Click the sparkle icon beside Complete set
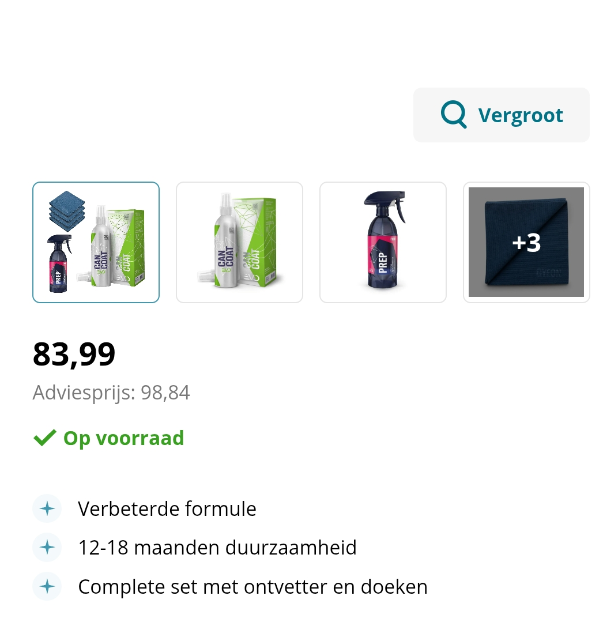This screenshot has width=603, height=641. [47, 586]
